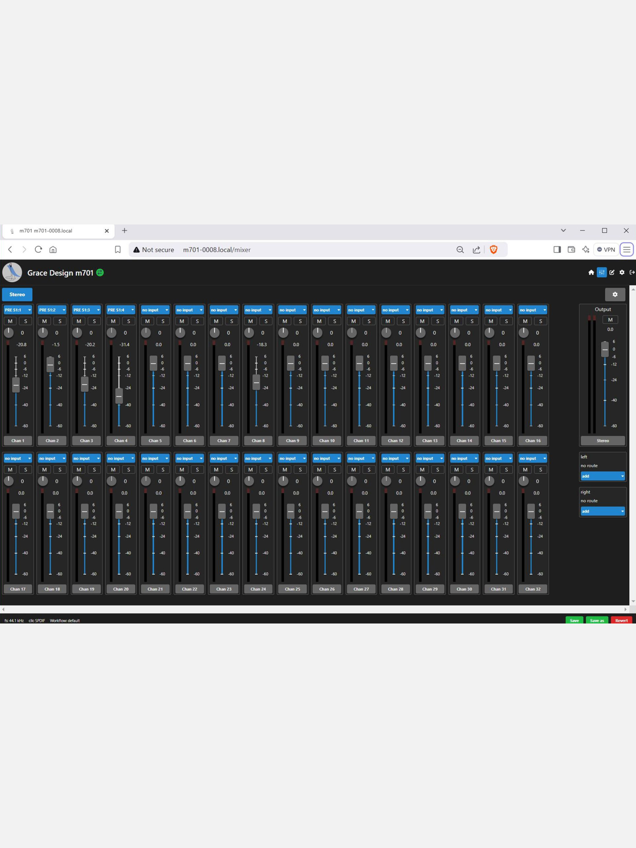Solo Chan 1 with its S button
Screen dimensions: 636x848
[x=26, y=321]
